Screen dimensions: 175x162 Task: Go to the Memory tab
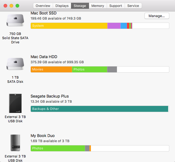click(98, 6)
